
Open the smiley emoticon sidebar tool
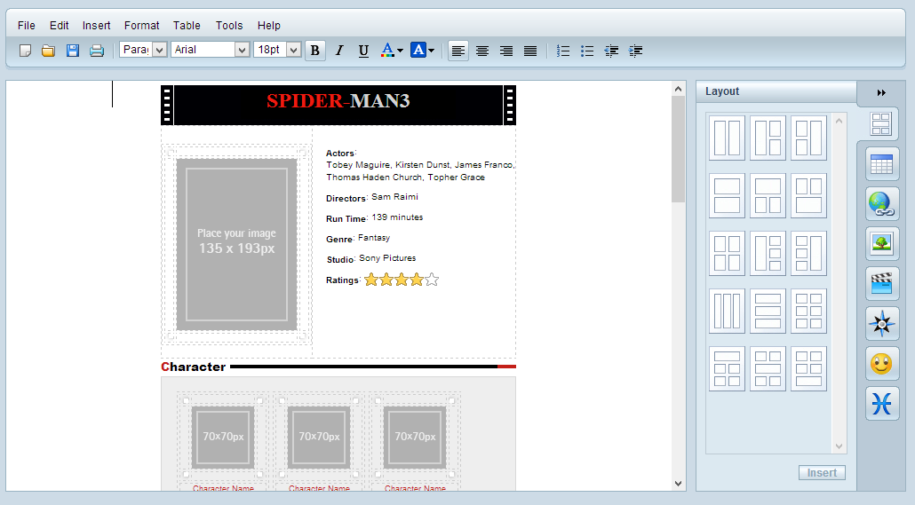(x=881, y=363)
